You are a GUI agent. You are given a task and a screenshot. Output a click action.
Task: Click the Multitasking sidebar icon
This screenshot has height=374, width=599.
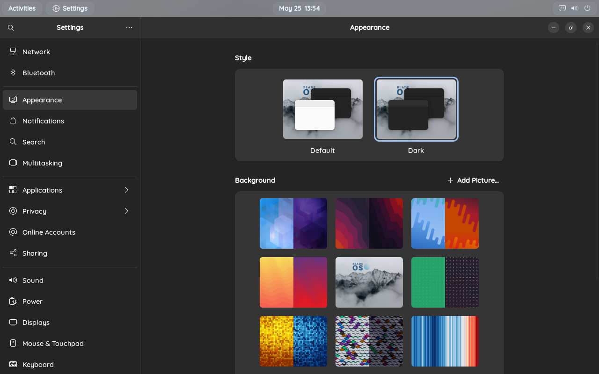click(13, 163)
